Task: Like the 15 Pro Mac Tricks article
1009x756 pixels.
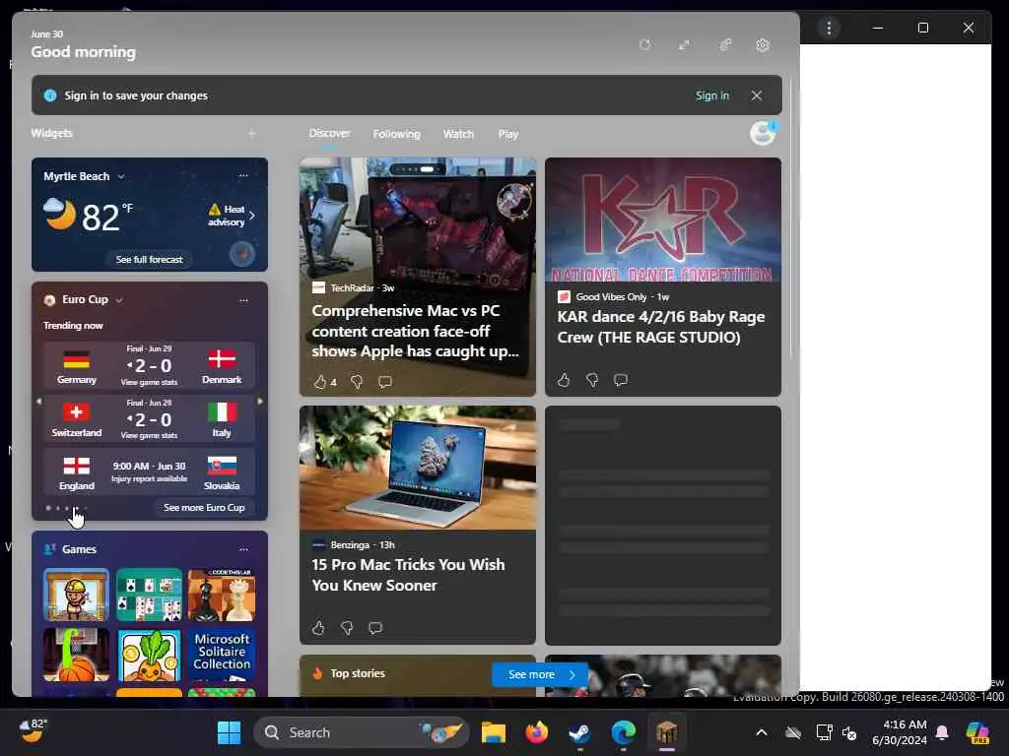Action: pyautogui.click(x=318, y=627)
